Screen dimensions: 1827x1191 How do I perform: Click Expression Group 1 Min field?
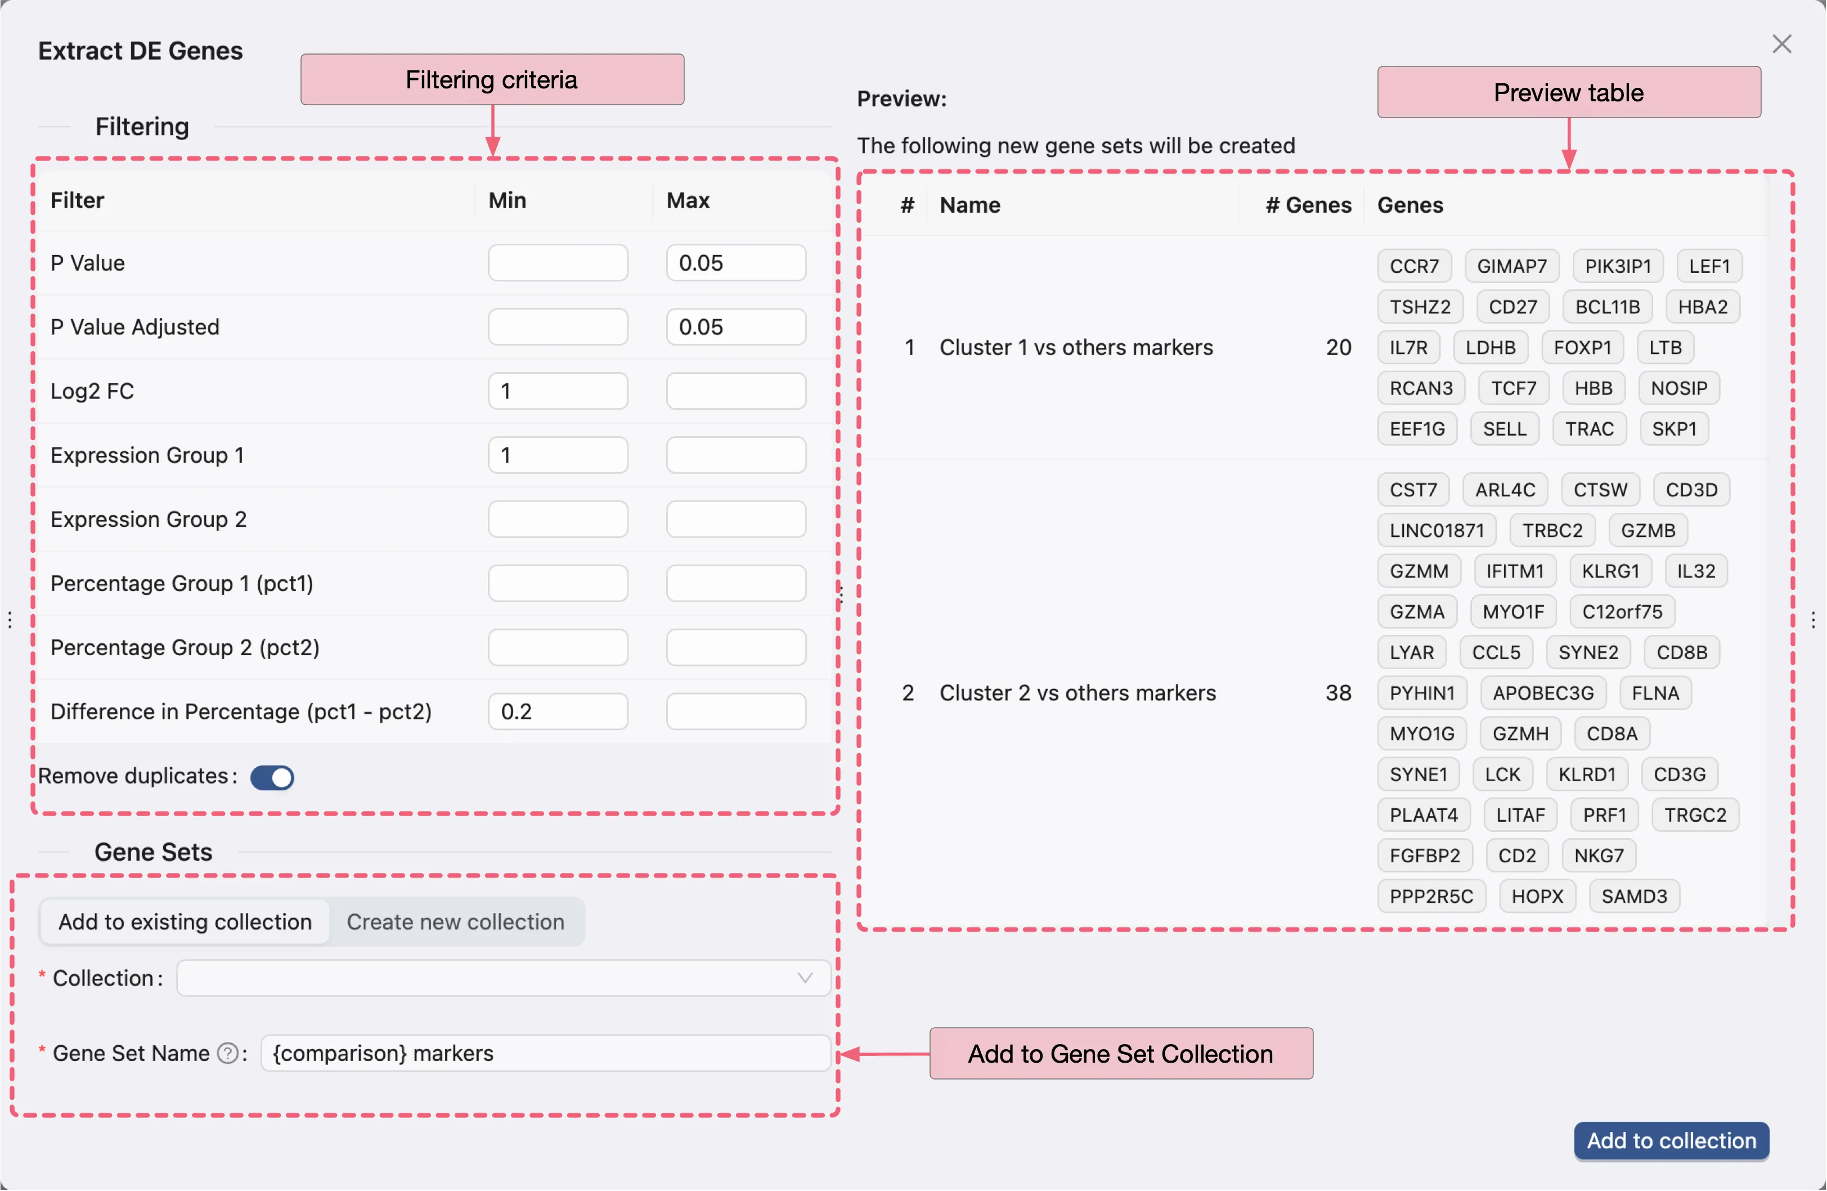(557, 455)
